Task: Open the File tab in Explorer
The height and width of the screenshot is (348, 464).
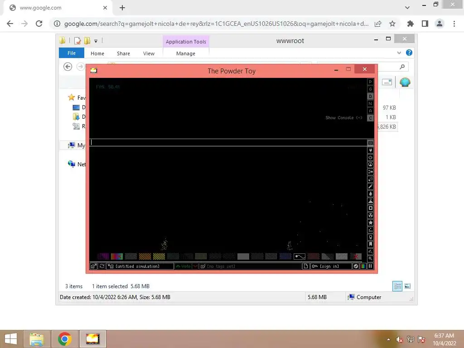Action: 72,53
